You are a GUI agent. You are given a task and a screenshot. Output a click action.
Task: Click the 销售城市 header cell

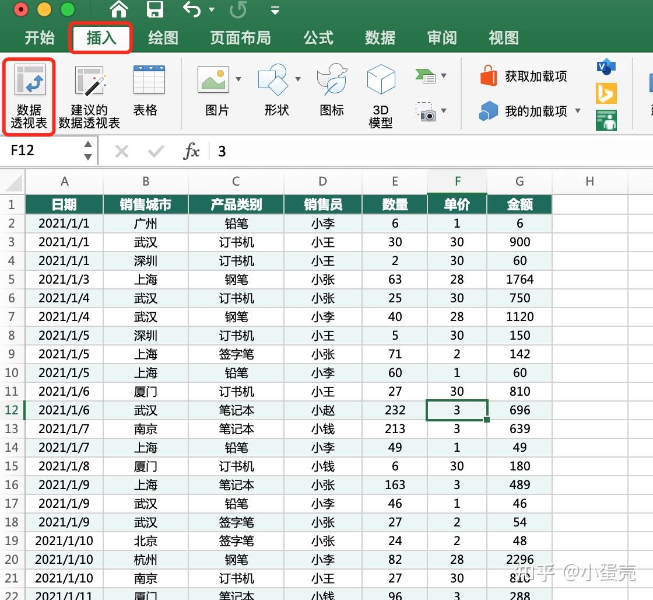(146, 205)
